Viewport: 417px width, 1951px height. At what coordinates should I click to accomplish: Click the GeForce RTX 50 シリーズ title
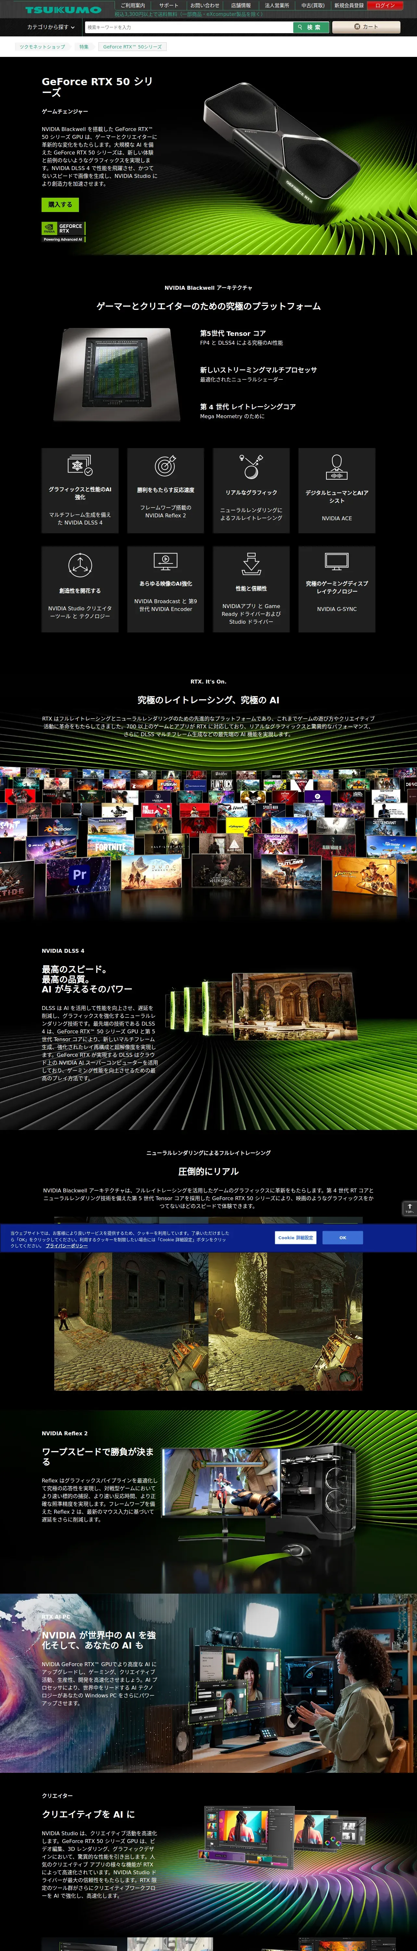[98, 86]
